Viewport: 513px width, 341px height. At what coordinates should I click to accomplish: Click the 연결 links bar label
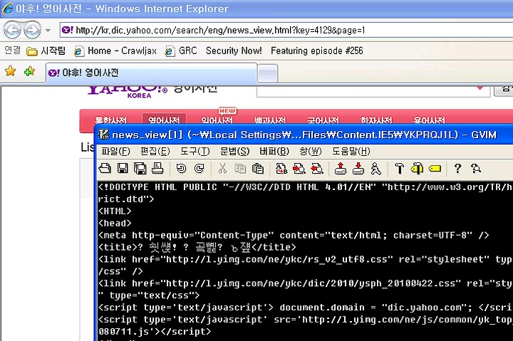point(13,51)
